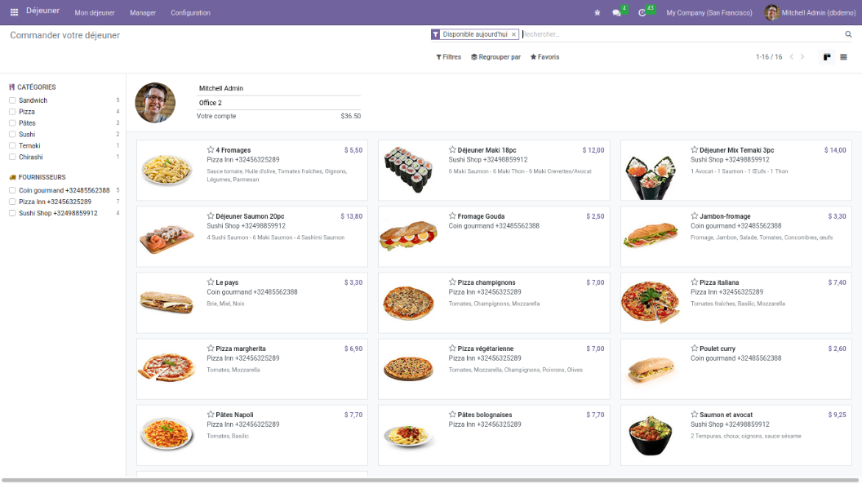Switch to list view icon

pos(843,57)
